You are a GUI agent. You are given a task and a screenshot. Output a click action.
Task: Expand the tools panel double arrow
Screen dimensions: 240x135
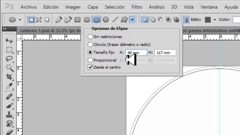point(5,29)
